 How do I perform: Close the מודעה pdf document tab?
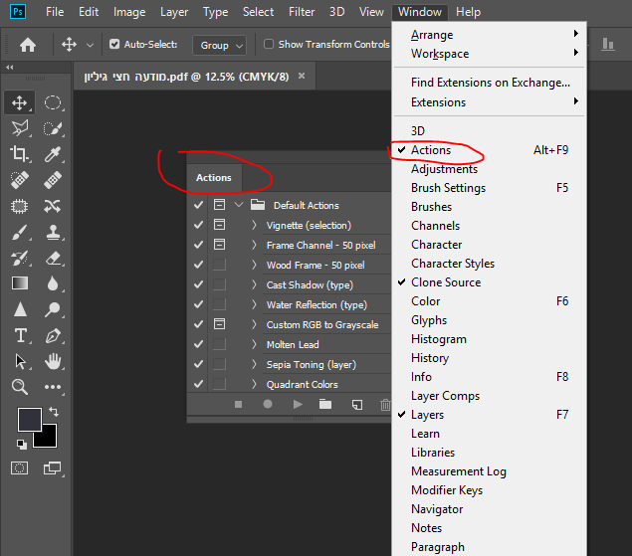point(302,76)
